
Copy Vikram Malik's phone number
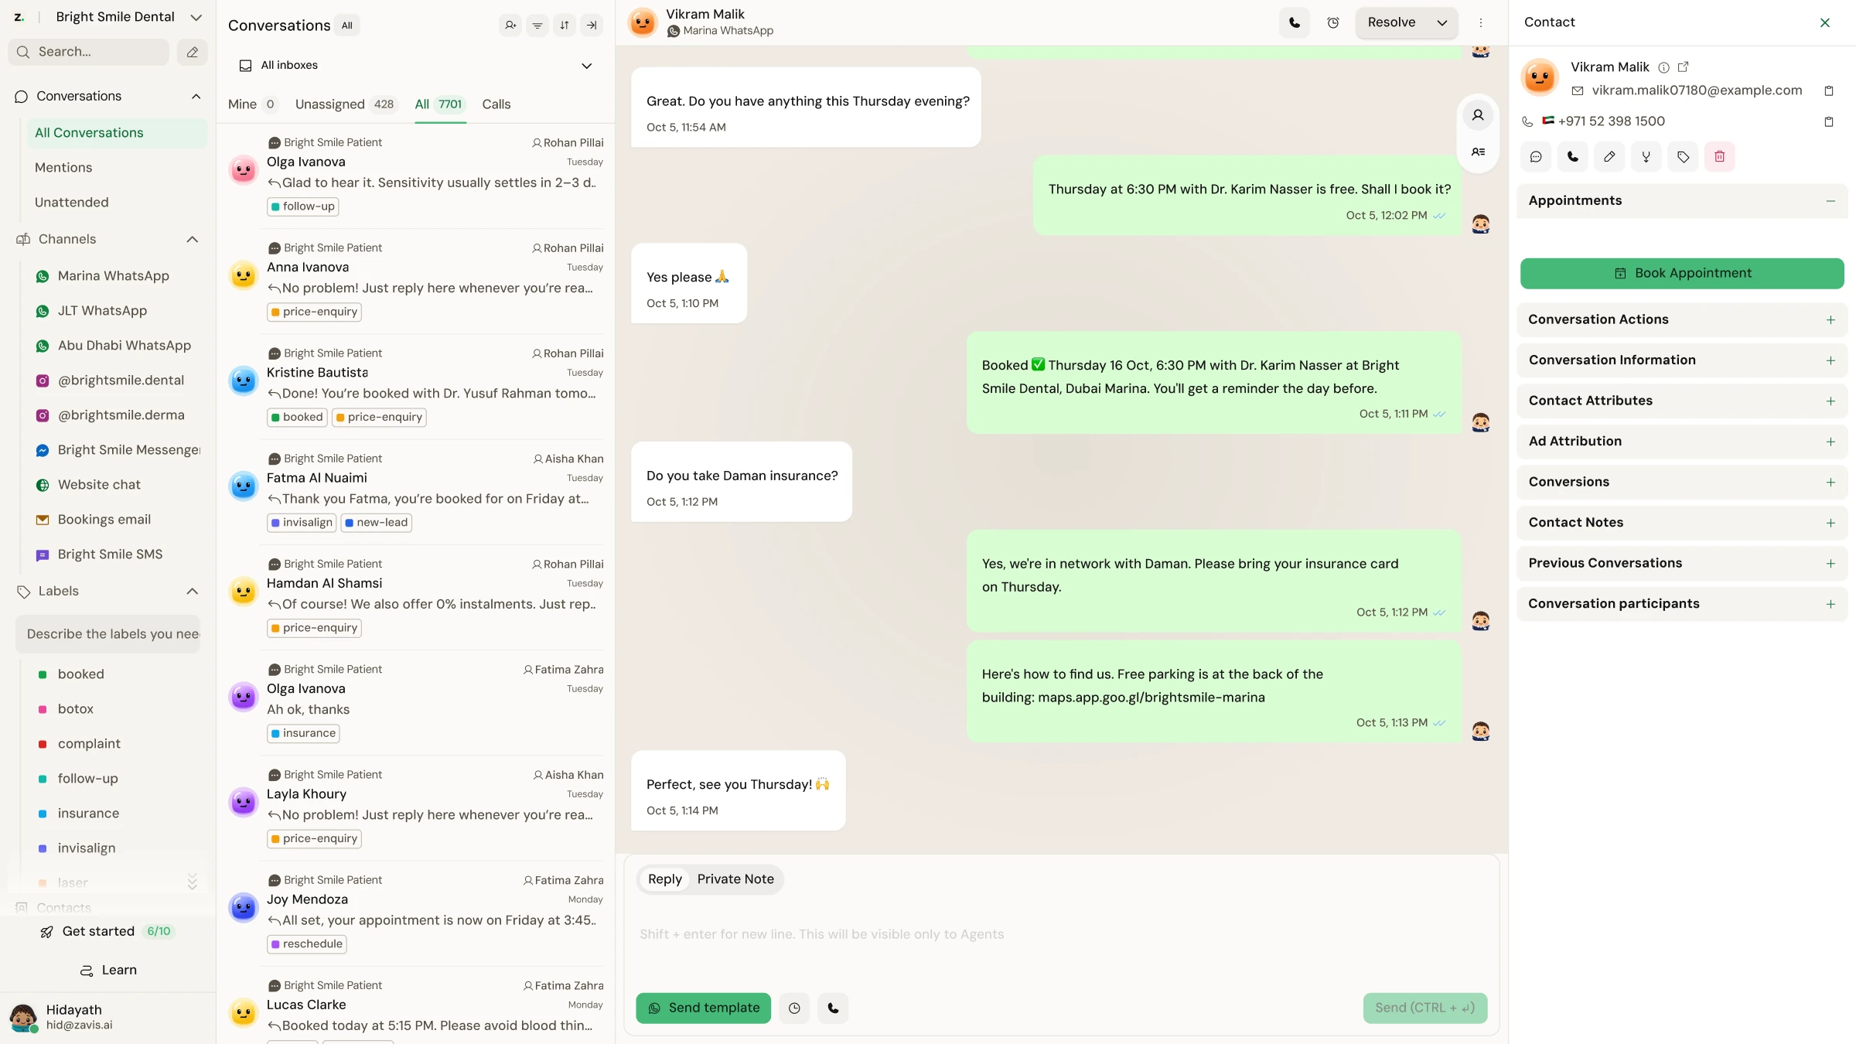[x=1829, y=122]
